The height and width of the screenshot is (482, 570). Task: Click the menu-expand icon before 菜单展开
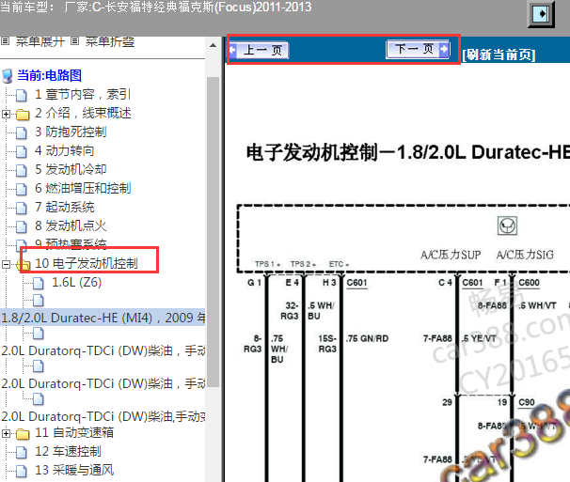coord(5,41)
